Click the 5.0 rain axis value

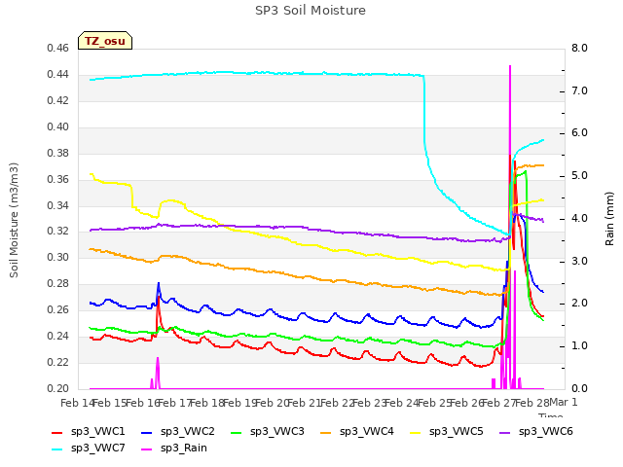579,176
